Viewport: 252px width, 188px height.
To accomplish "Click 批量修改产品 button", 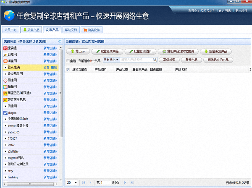I will point(107,51).
